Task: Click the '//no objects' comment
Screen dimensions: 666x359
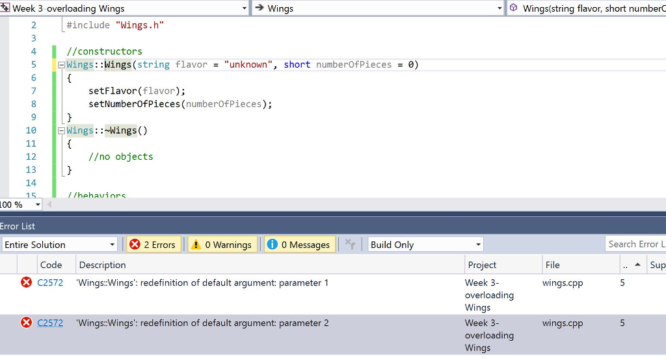Action: 120,157
